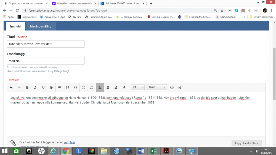The image size is (276, 155).
Task: Click the velg filer link
Action: 69,142
